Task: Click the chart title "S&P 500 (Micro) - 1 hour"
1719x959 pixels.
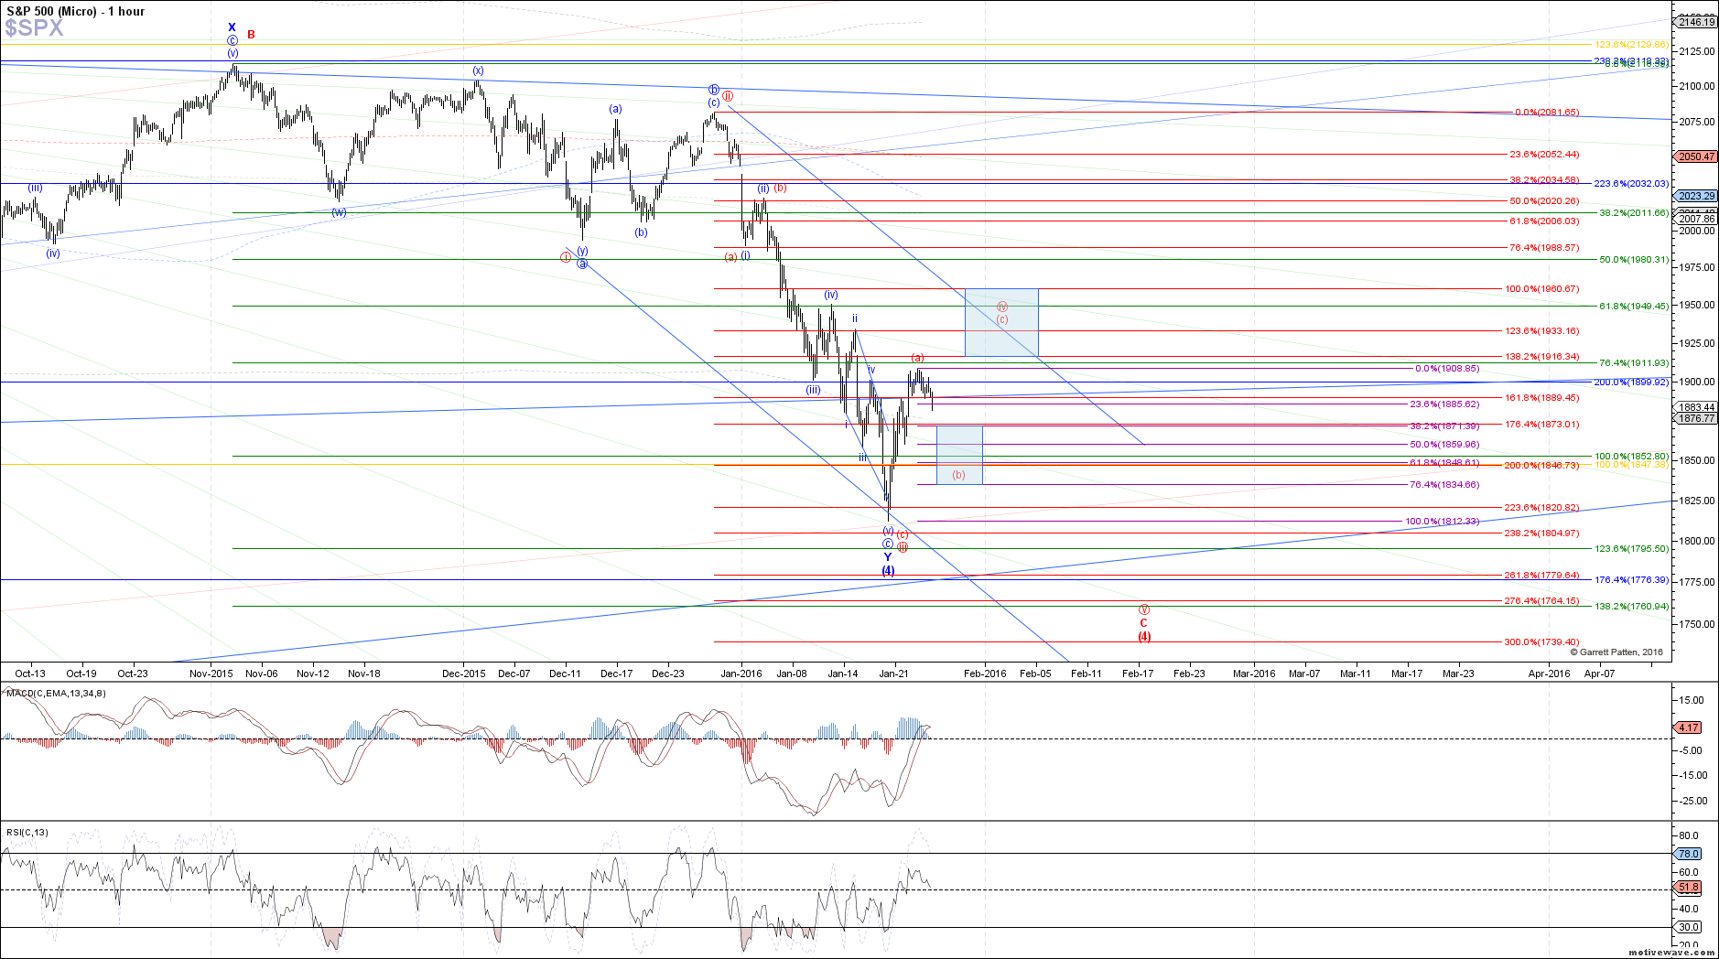Action: [75, 11]
